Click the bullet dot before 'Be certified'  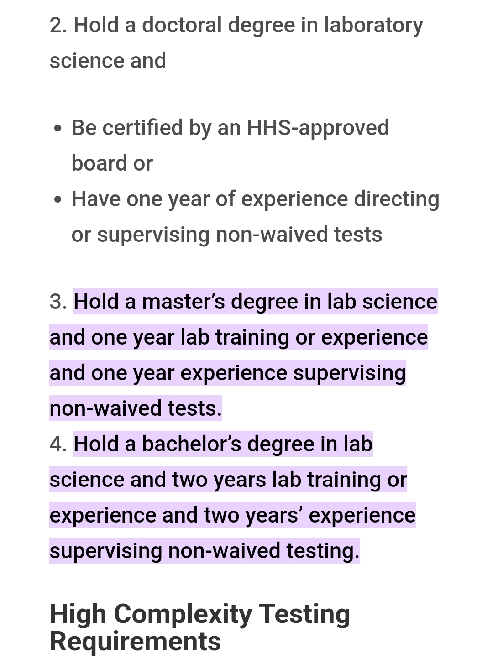point(58,129)
